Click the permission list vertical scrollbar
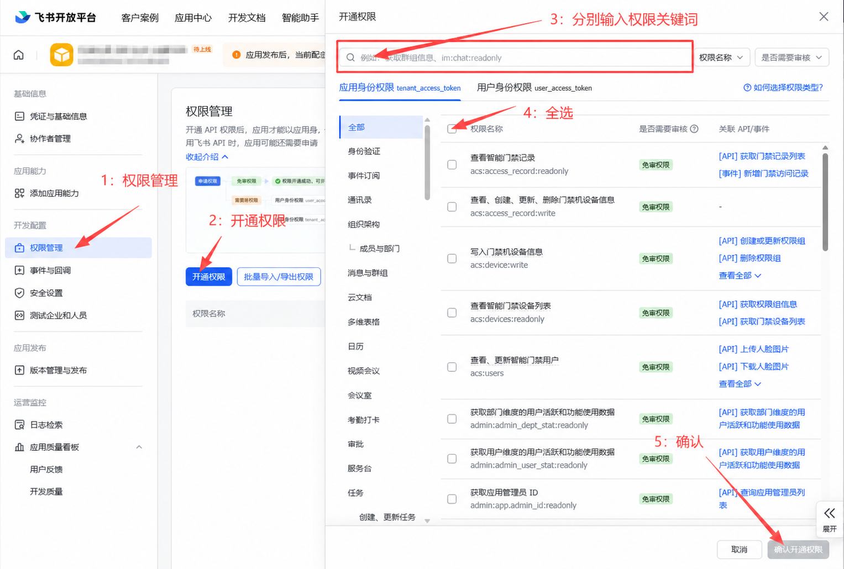The height and width of the screenshot is (569, 844). pos(825,202)
